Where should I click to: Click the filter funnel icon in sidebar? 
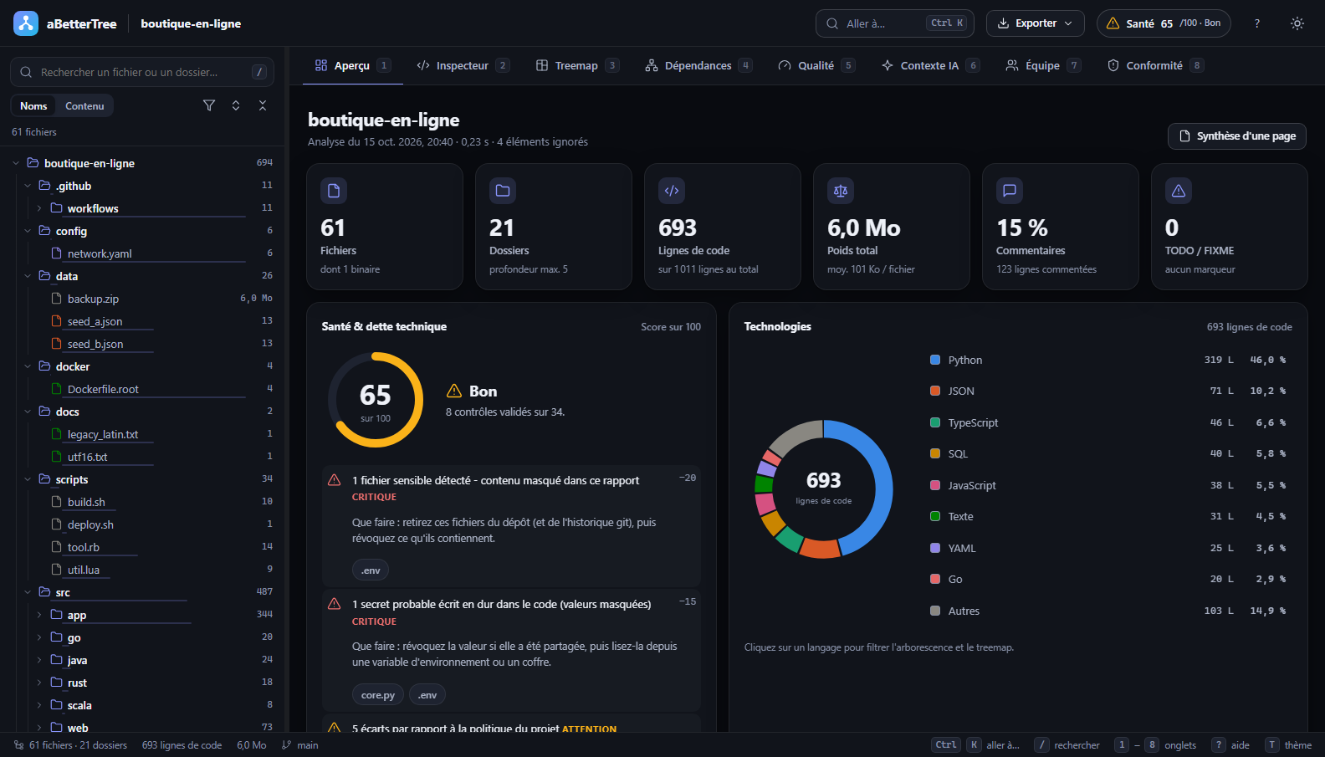209,105
